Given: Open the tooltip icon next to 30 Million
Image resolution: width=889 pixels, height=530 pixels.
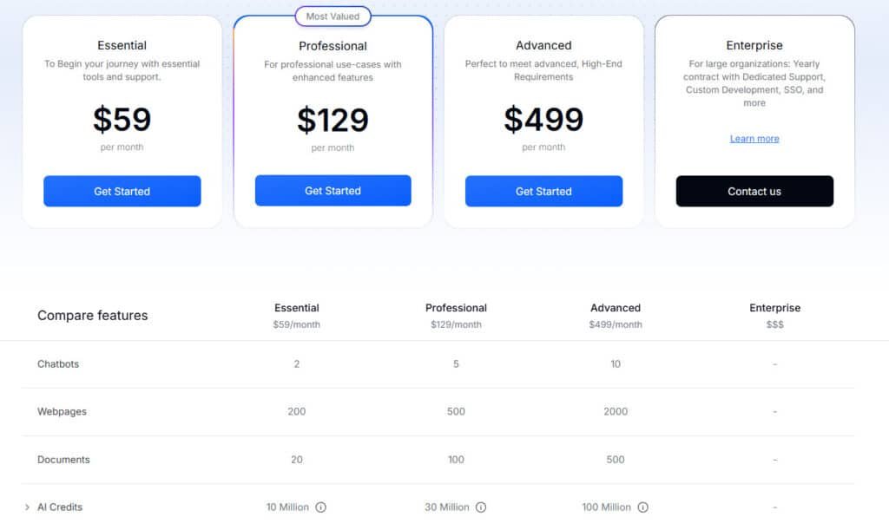Looking at the screenshot, I should 482,507.
